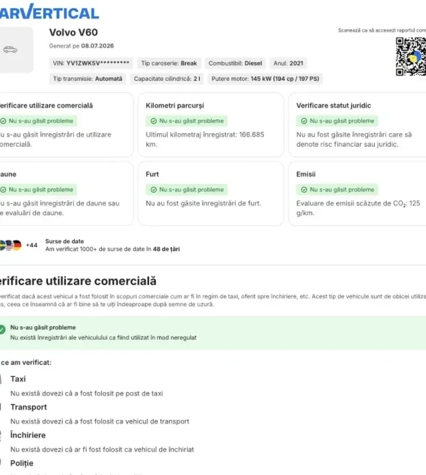Viewport: 426px width, 475px height.
Task: Click the banner text about 'utilizat în mod neregulat'
Action: click(x=103, y=338)
